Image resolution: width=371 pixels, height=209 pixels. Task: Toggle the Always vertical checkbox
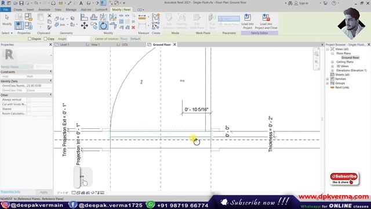(28, 100)
